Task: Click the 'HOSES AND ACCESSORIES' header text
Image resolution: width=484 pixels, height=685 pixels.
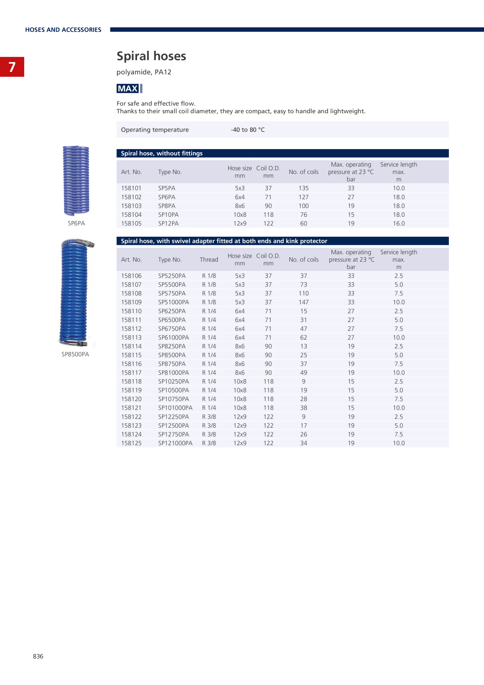Action: (63, 30)
